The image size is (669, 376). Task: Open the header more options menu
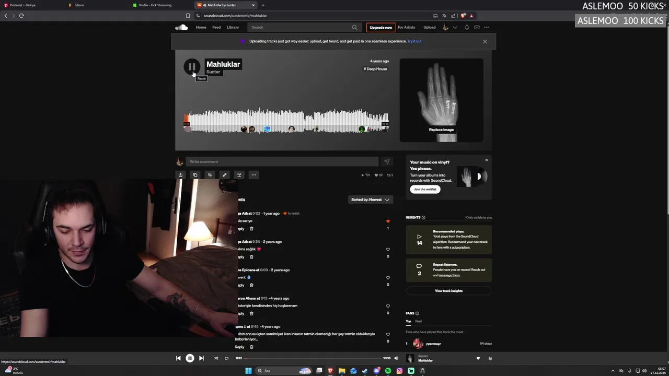pyautogui.click(x=487, y=27)
